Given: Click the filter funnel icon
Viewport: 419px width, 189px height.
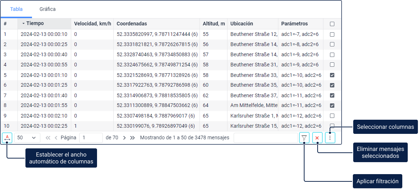Looking at the screenshot, I should point(305,138).
